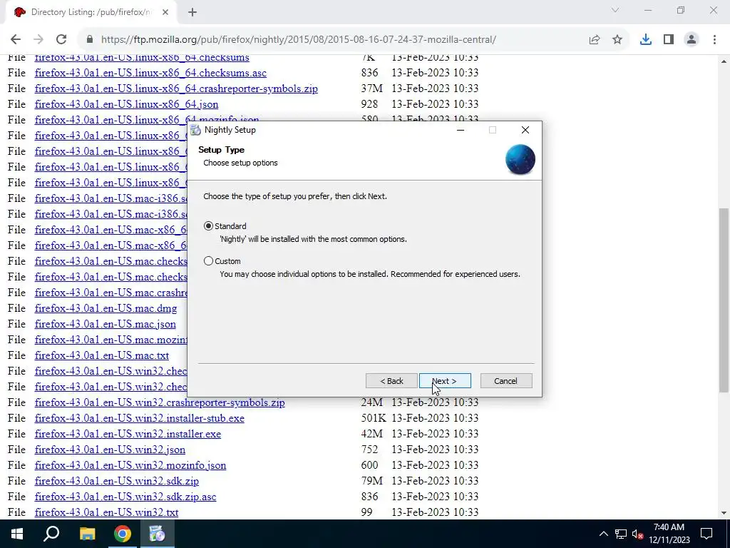730x548 pixels.
Task: Go Back in Nightly Setup
Action: (391, 381)
